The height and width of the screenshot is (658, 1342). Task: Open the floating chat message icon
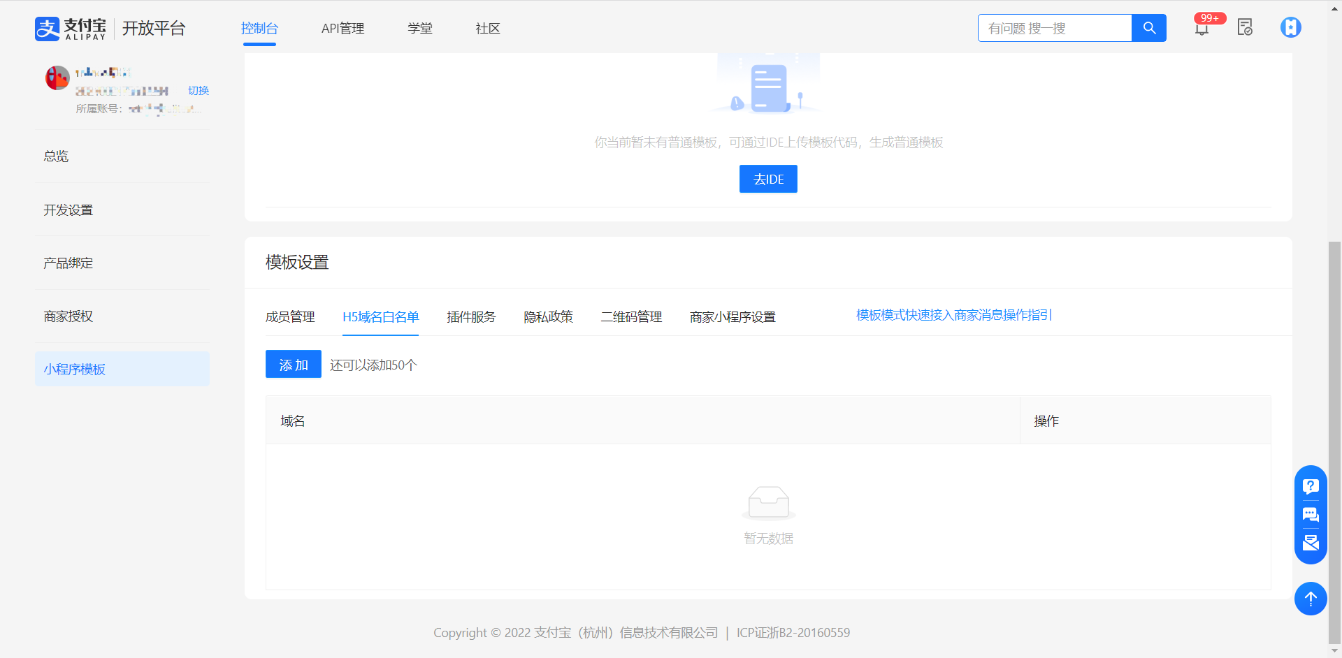pos(1311,515)
